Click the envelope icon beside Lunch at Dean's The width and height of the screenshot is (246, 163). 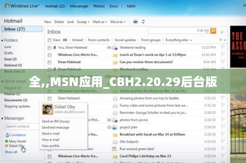[115, 55]
